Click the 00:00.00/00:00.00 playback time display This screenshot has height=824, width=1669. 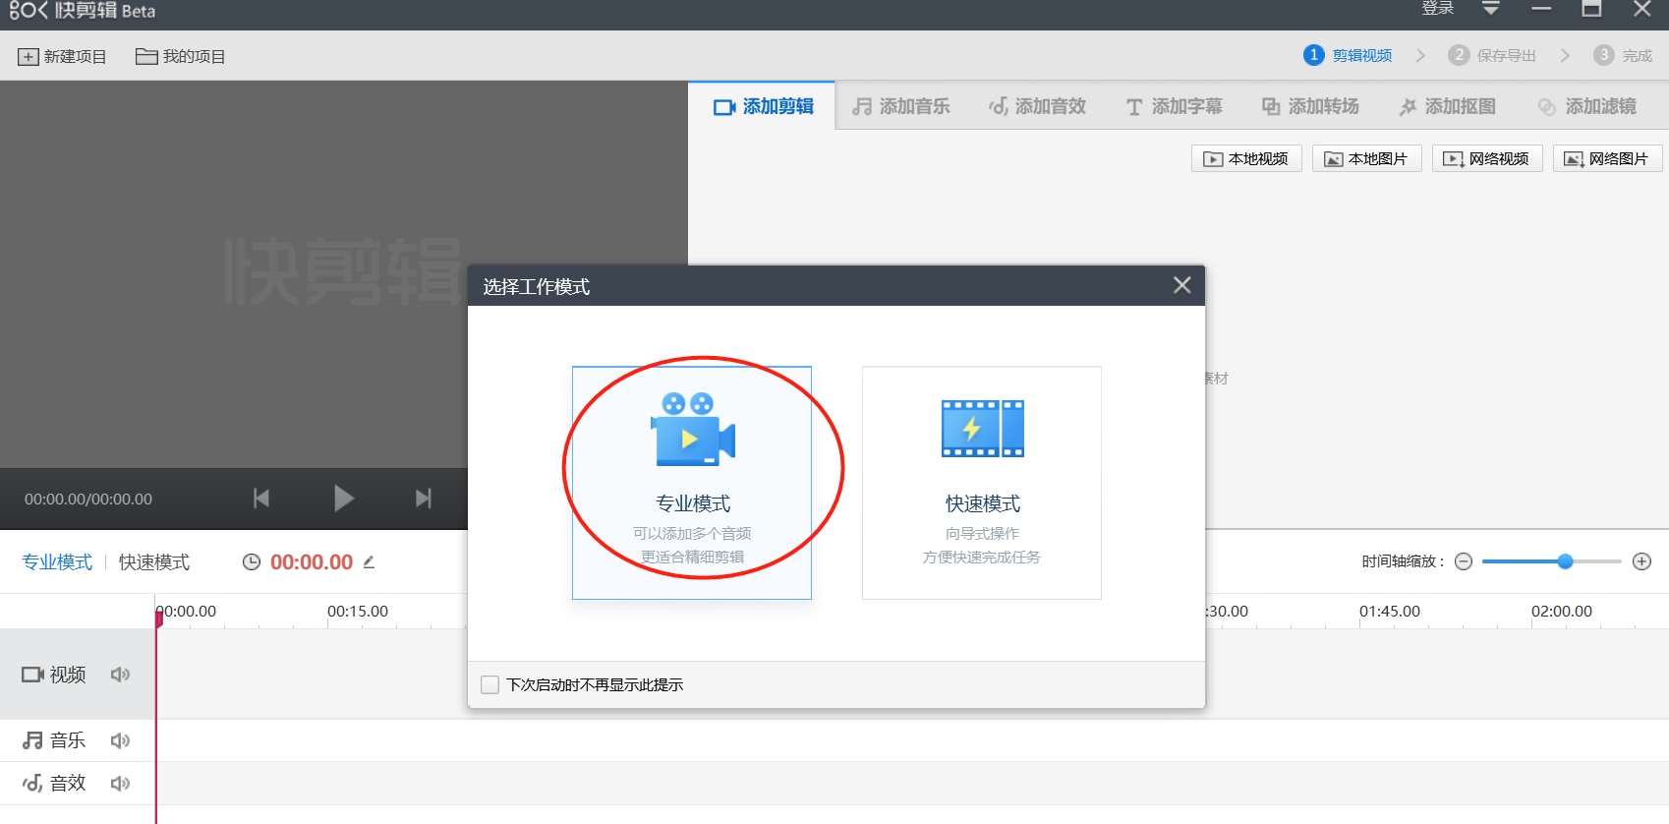coord(88,500)
